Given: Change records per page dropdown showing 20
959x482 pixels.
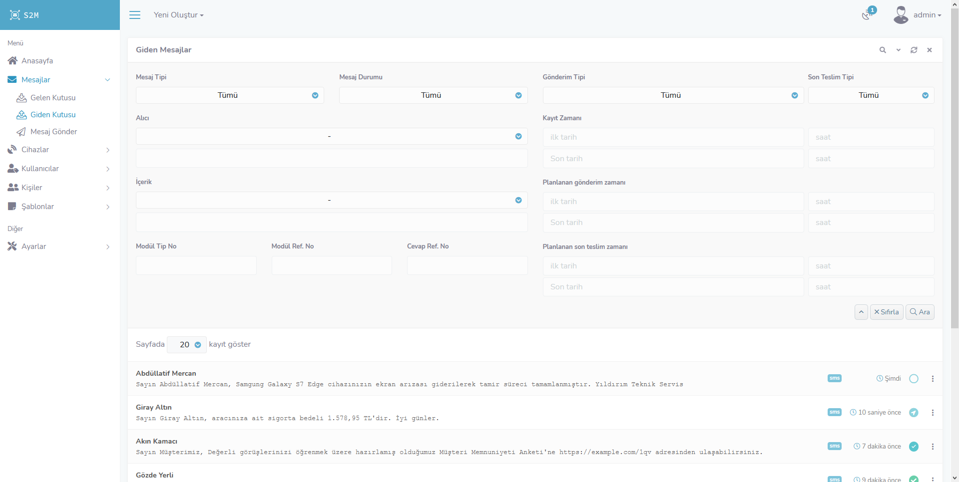Looking at the screenshot, I should [x=187, y=345].
